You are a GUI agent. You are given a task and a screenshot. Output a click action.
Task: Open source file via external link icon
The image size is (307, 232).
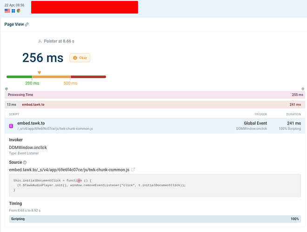133,170
